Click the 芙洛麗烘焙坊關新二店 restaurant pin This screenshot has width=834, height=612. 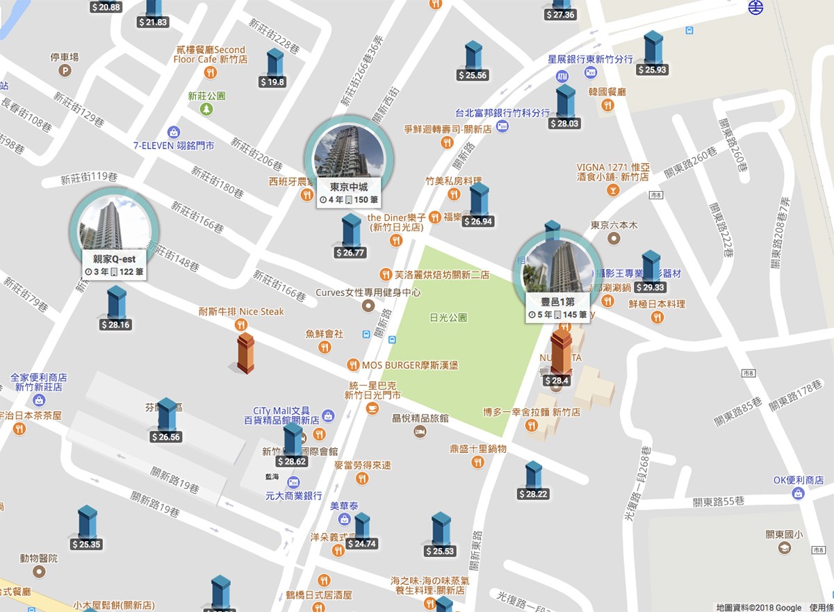click(386, 274)
